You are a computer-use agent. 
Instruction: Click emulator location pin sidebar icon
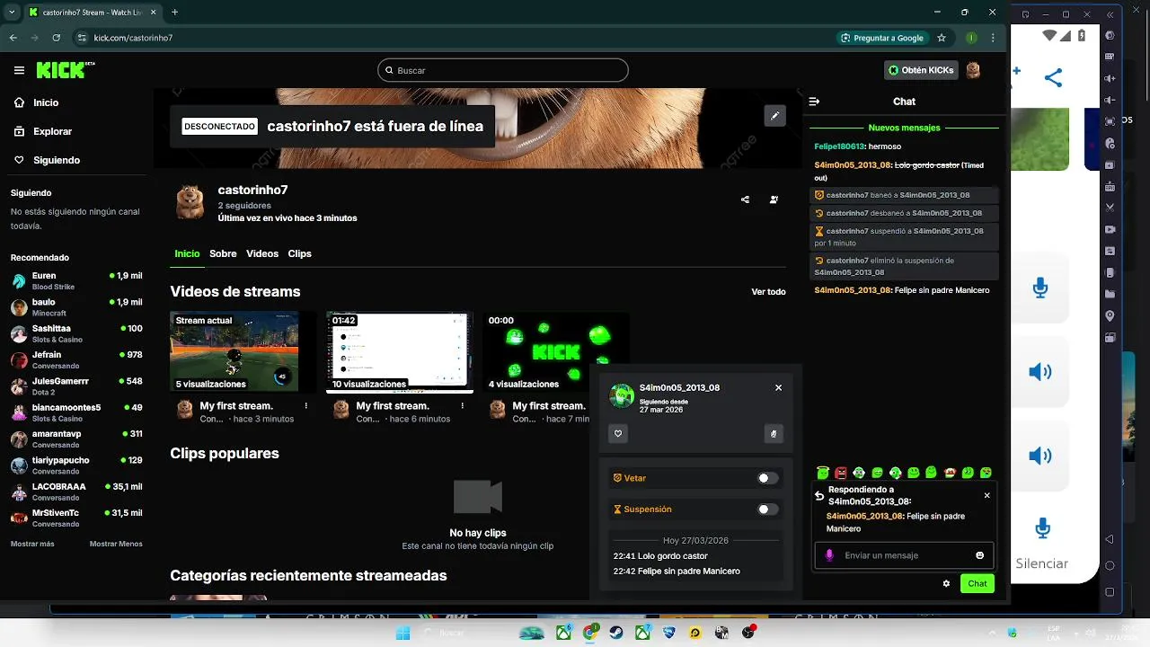click(x=1110, y=315)
